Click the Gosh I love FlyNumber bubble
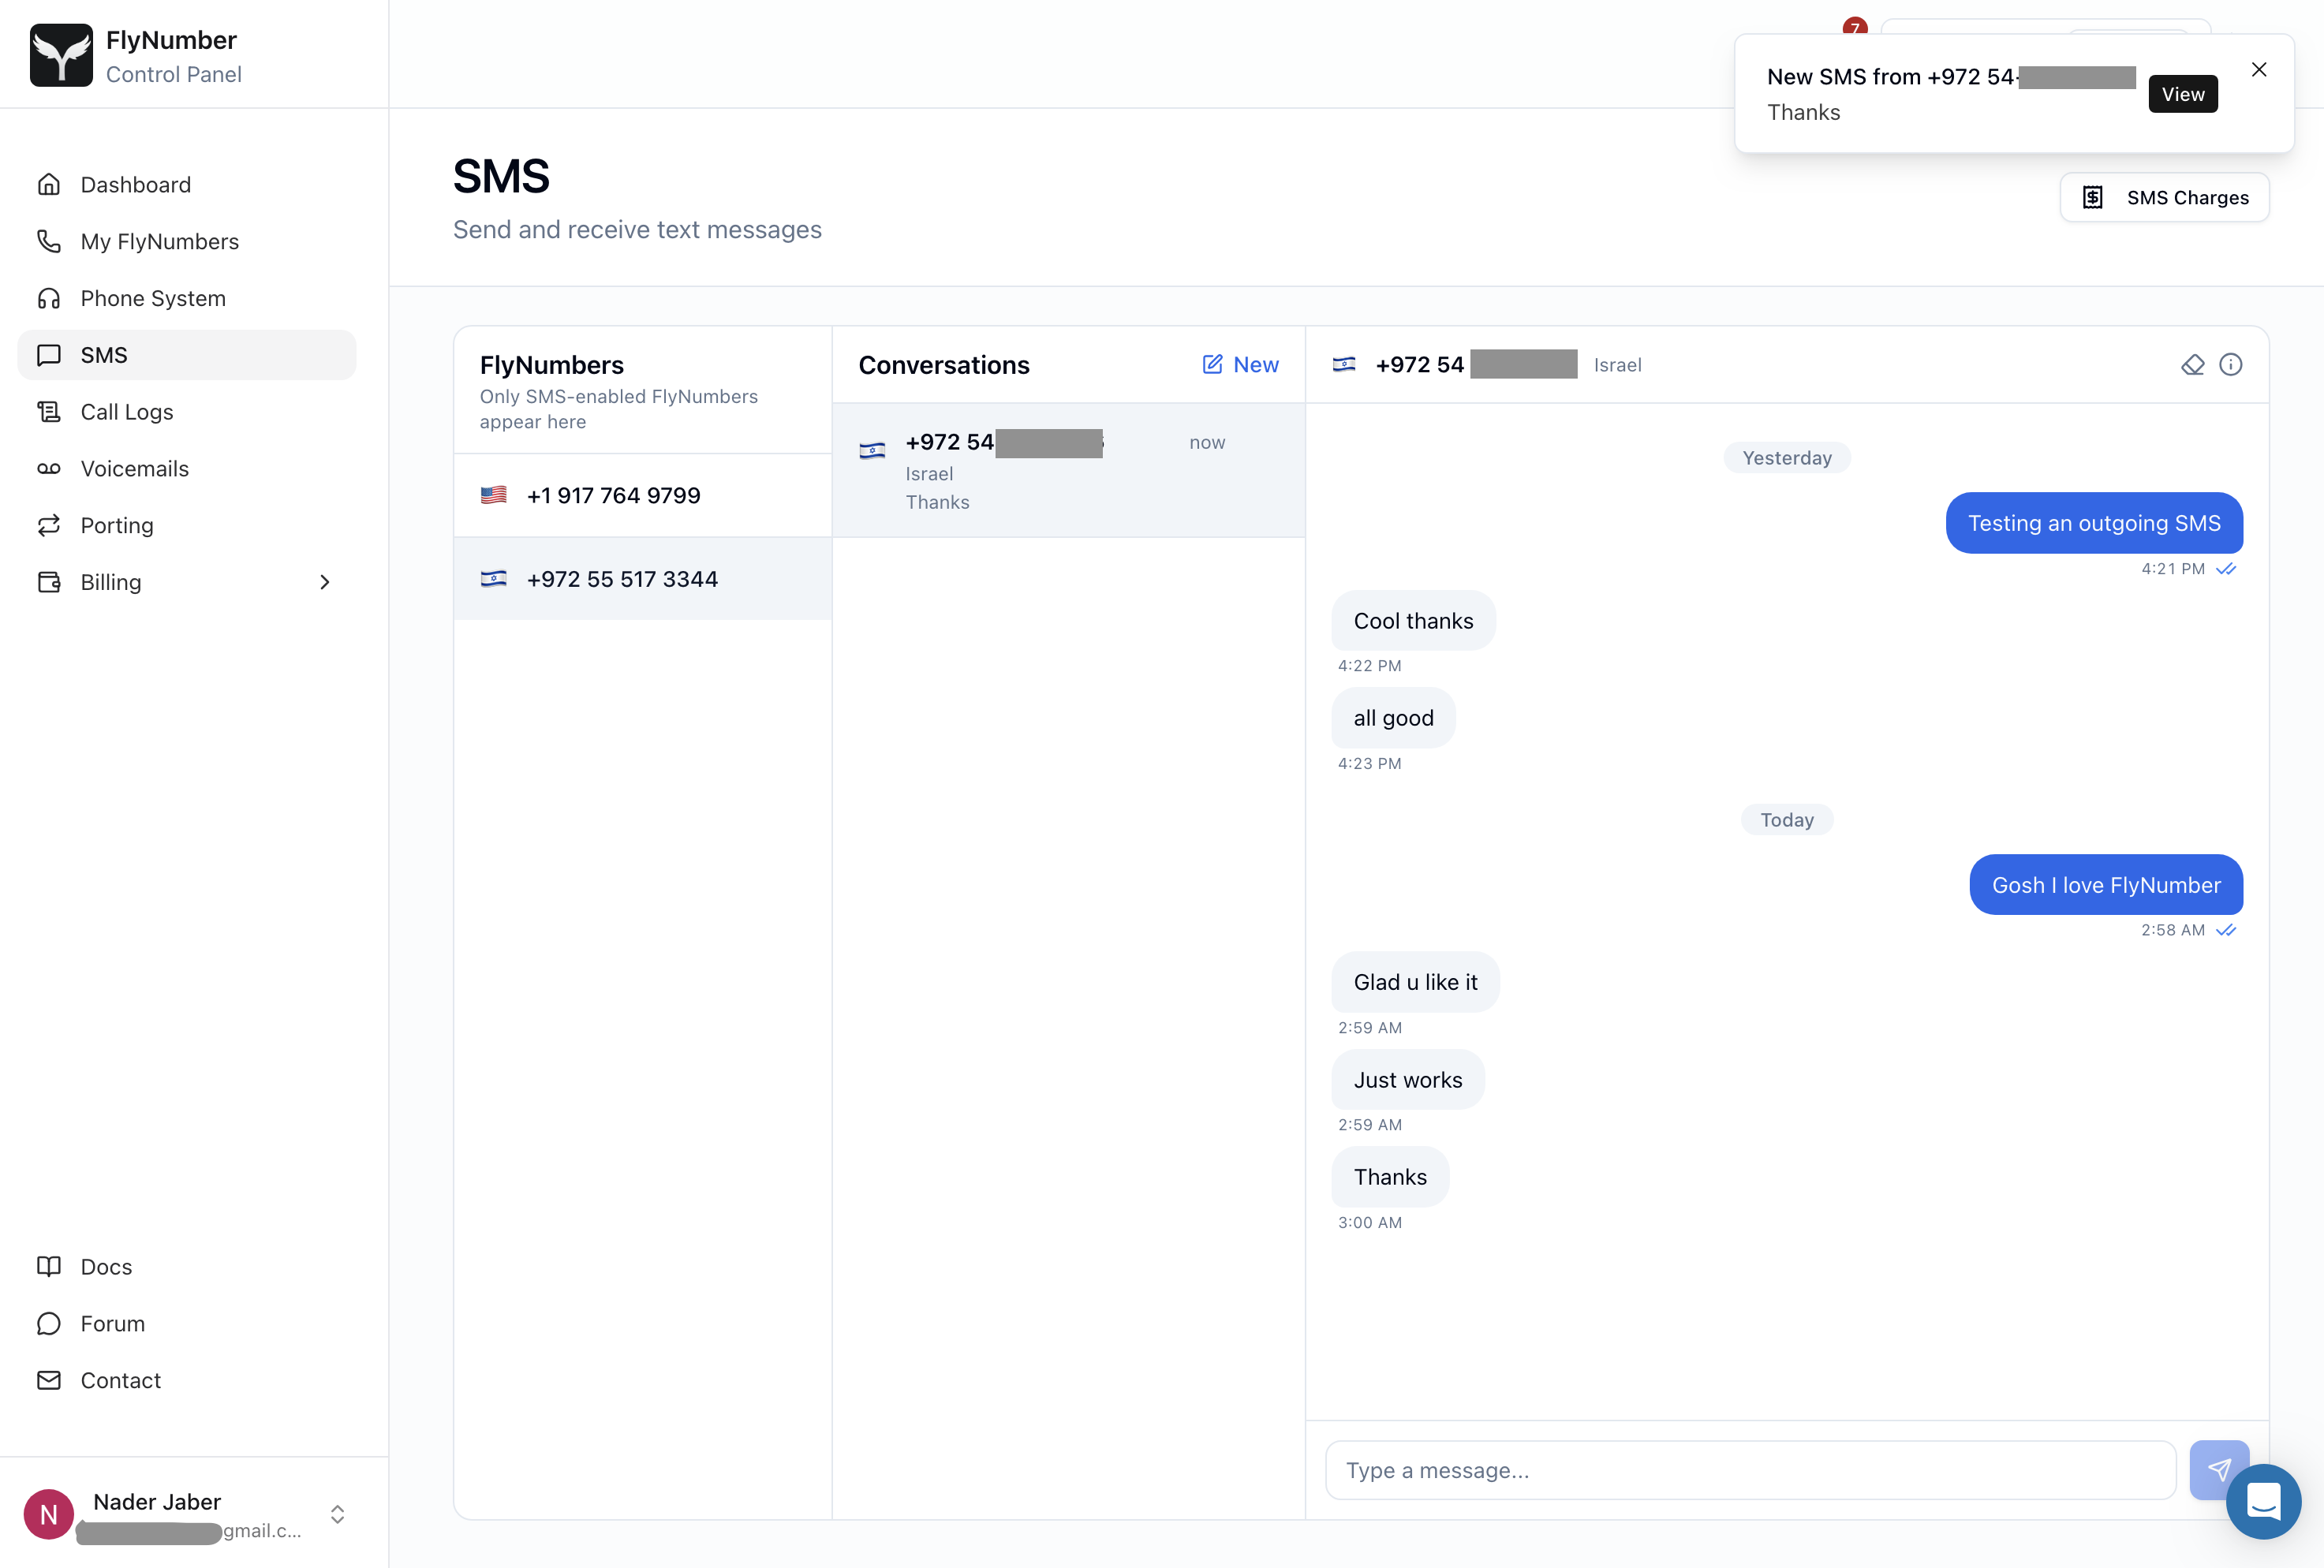The width and height of the screenshot is (2324, 1568). pos(2106,885)
